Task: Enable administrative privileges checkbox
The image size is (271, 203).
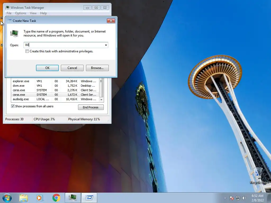Action: coord(27,51)
